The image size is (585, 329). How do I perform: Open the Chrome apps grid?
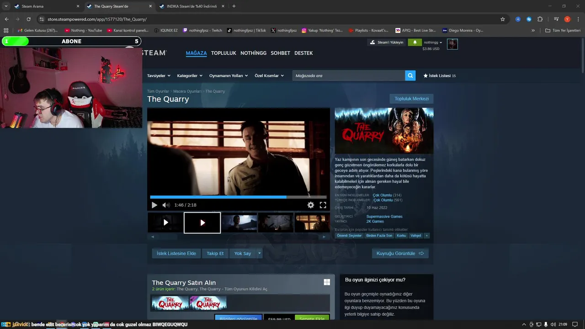click(6, 31)
